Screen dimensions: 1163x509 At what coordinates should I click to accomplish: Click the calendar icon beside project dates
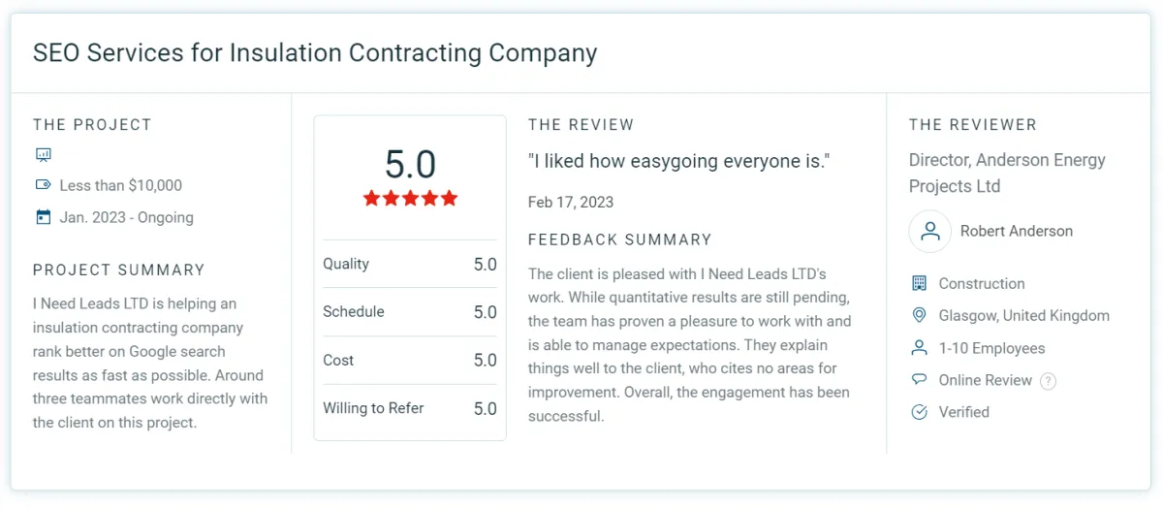(43, 217)
